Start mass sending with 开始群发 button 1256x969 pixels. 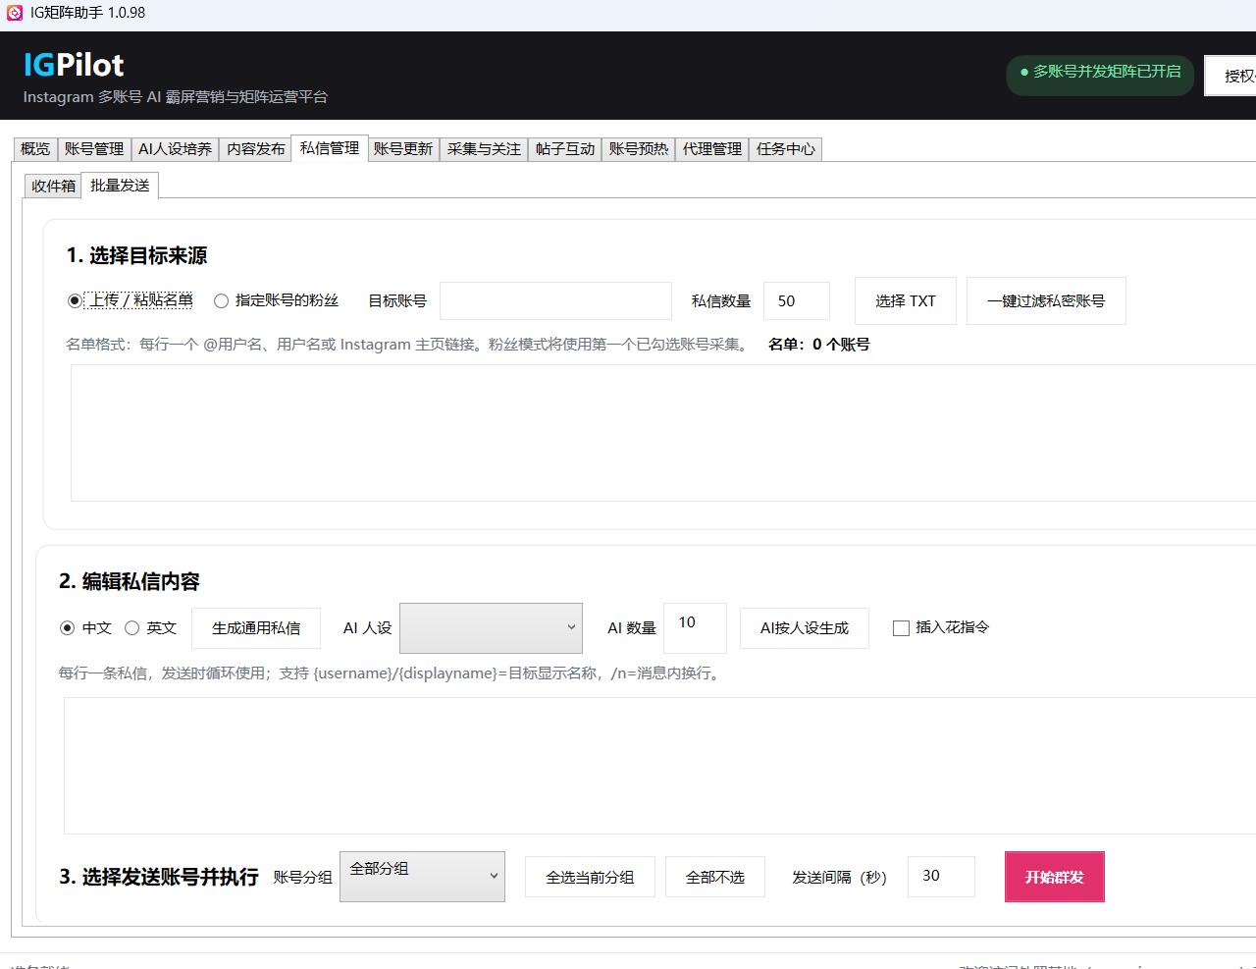[x=1055, y=877]
